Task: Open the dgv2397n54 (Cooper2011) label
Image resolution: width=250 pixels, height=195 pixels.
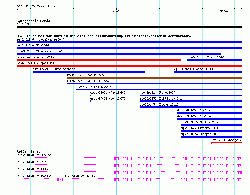Action: coord(194,69)
